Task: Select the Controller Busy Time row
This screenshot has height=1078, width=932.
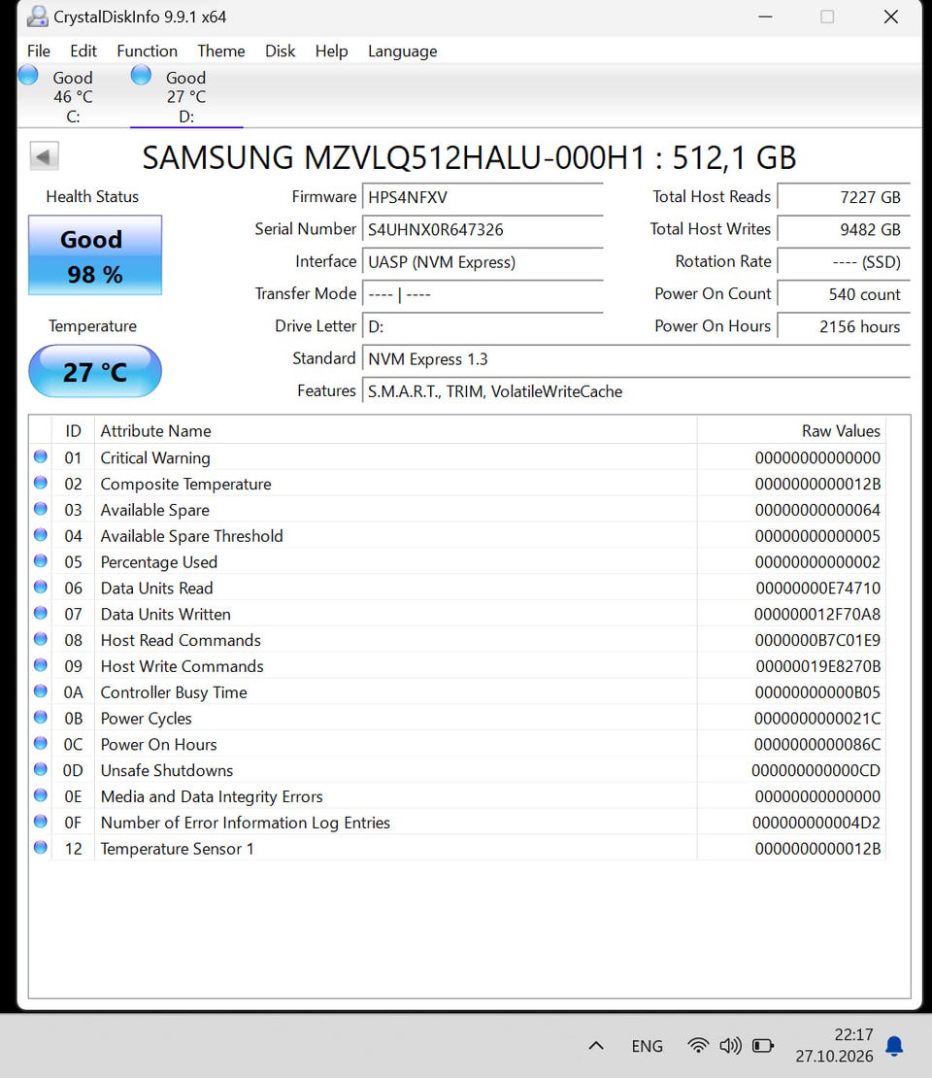Action: [457, 691]
